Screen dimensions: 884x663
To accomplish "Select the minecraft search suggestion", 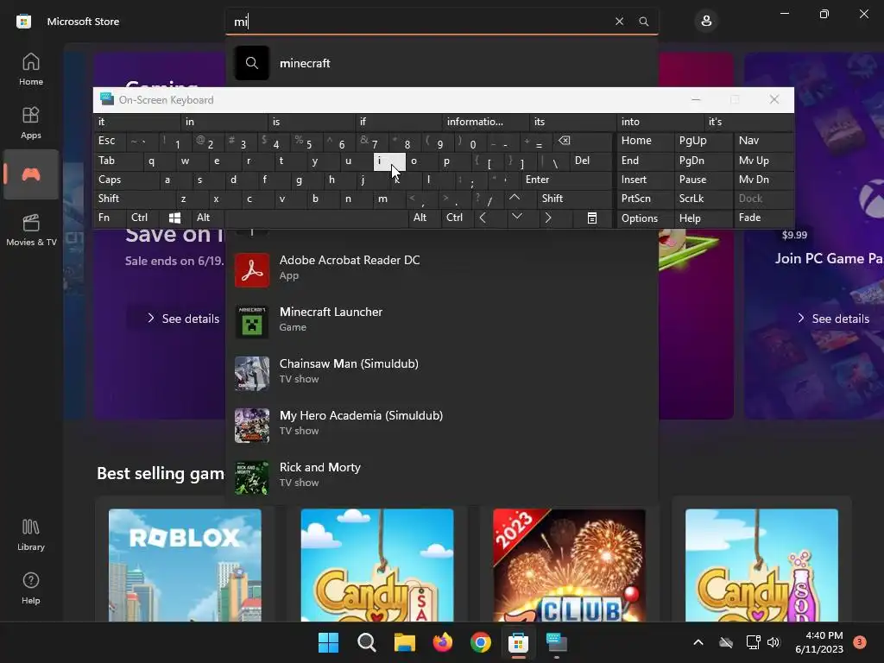I will click(441, 63).
